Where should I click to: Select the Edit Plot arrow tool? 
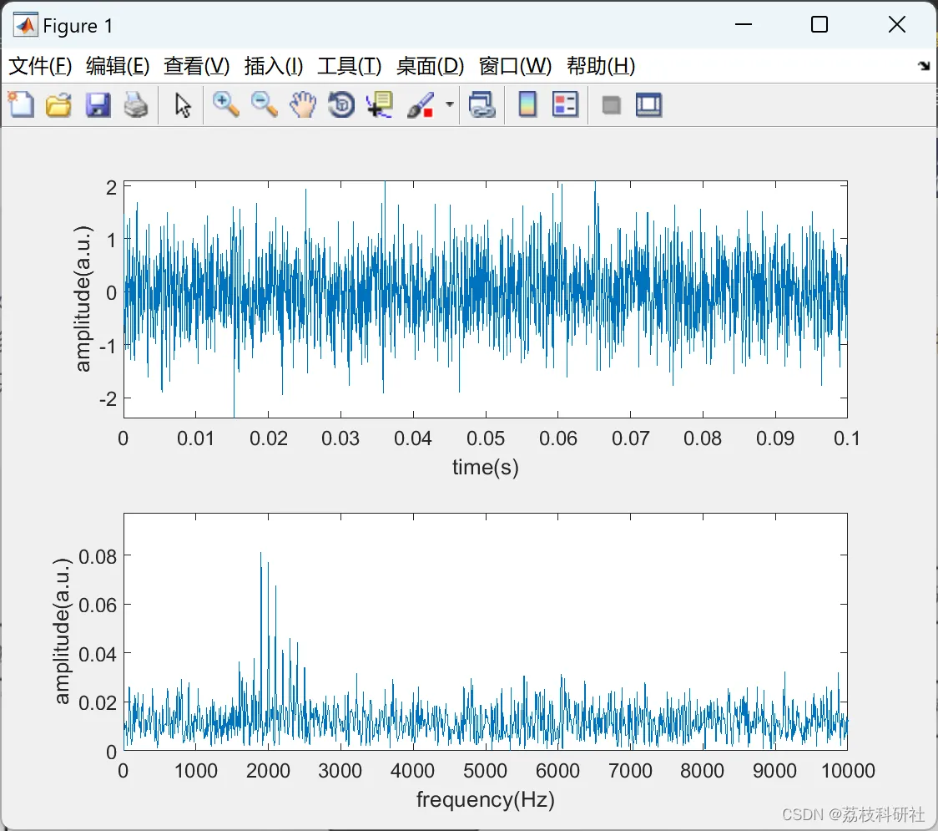pyautogui.click(x=183, y=105)
